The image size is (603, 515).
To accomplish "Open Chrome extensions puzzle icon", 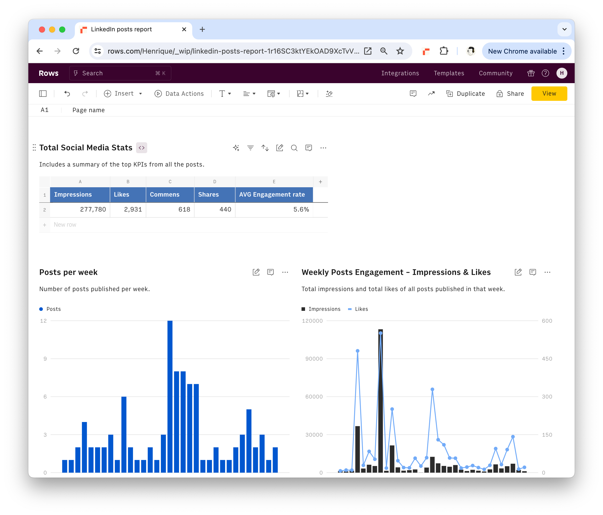I will click(x=443, y=51).
